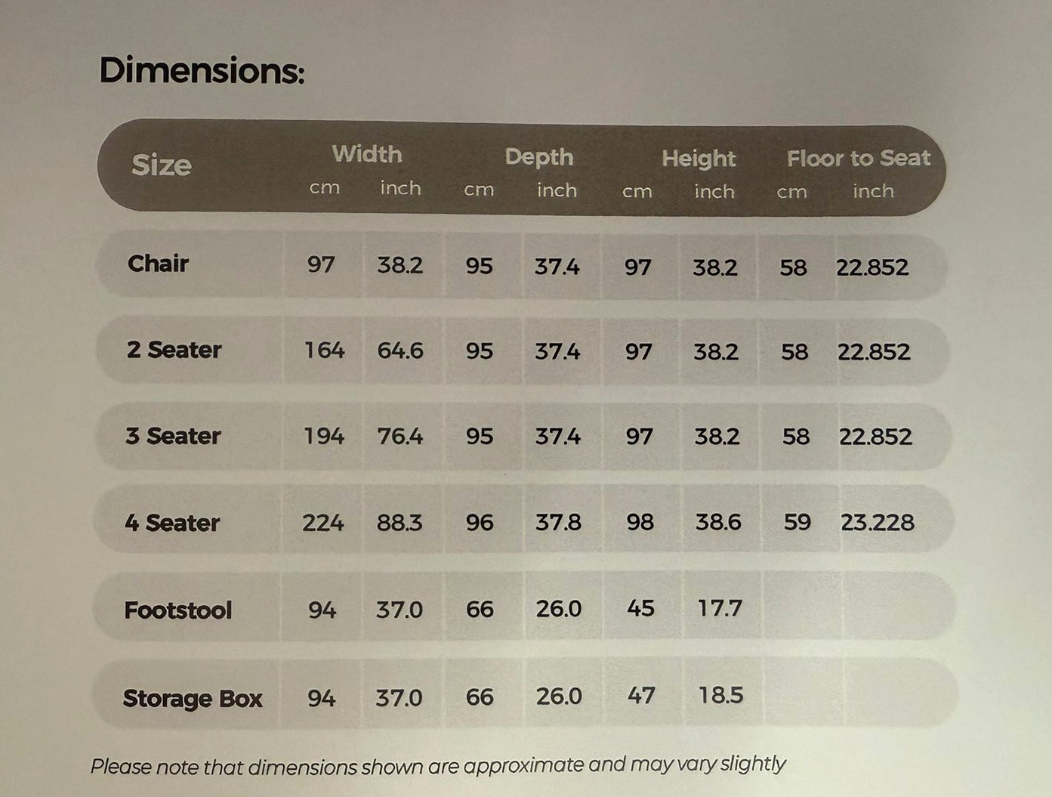Click the 18.5 inch storage box height
This screenshot has height=797, width=1052.
tap(720, 695)
